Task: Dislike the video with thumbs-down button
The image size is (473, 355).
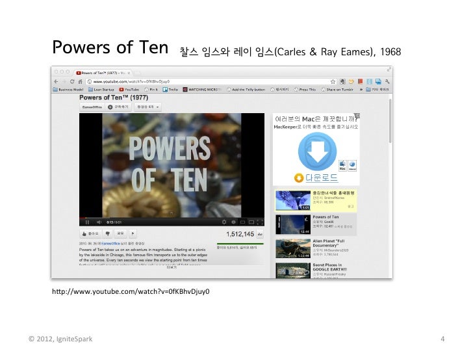Action: [x=107, y=233]
